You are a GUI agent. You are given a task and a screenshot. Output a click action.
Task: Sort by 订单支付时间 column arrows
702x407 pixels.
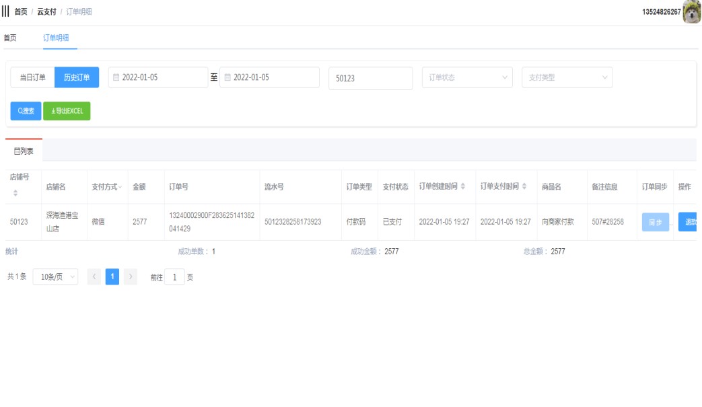[x=524, y=186]
